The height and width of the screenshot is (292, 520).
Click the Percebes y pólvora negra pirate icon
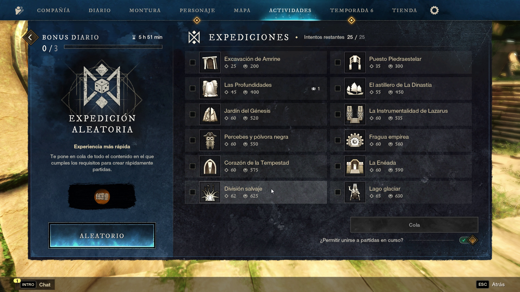[210, 140]
